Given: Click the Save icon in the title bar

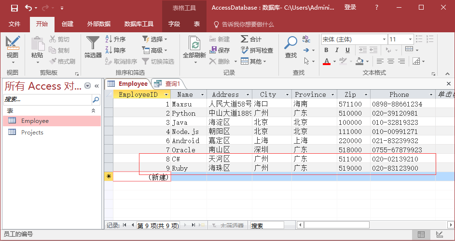Looking at the screenshot, I should click(14, 8).
